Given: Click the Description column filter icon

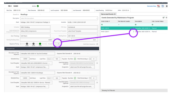Looking at the screenshot, I should 136,25.
